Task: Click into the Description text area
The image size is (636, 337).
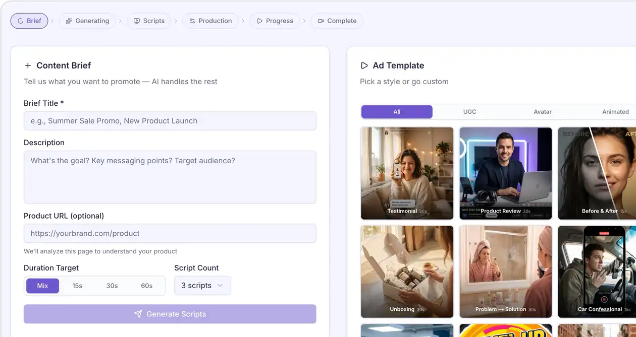Action: coord(170,177)
